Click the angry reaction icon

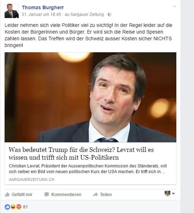[x=19, y=207]
